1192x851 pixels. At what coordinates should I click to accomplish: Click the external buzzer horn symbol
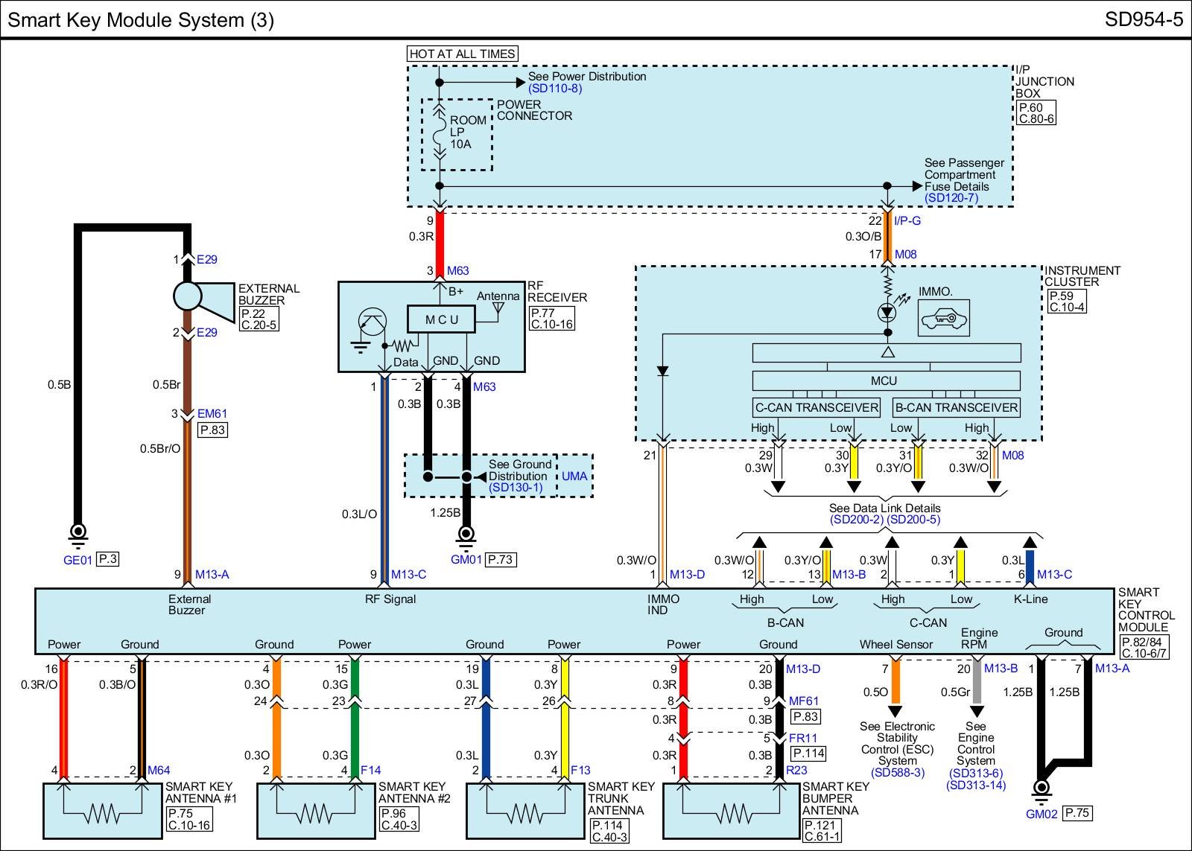(200, 296)
